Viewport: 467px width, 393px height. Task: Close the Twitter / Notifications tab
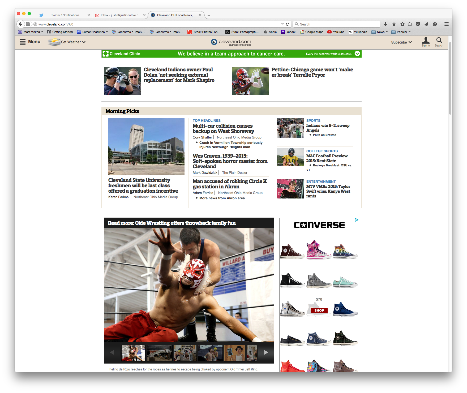89,15
